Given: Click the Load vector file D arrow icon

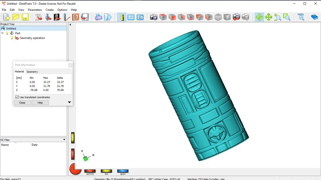Looking at the screenshot, I should tap(39, 17).
